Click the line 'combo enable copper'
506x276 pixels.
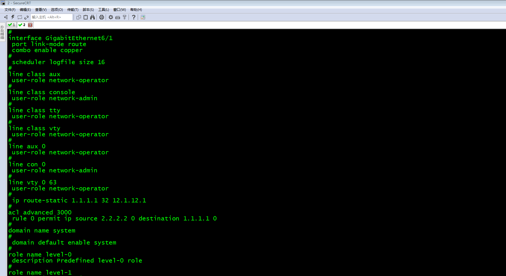coord(47,50)
